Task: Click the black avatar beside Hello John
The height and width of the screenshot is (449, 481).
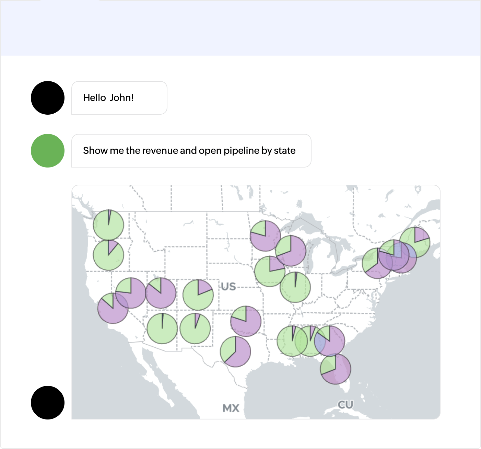Action: pyautogui.click(x=48, y=98)
